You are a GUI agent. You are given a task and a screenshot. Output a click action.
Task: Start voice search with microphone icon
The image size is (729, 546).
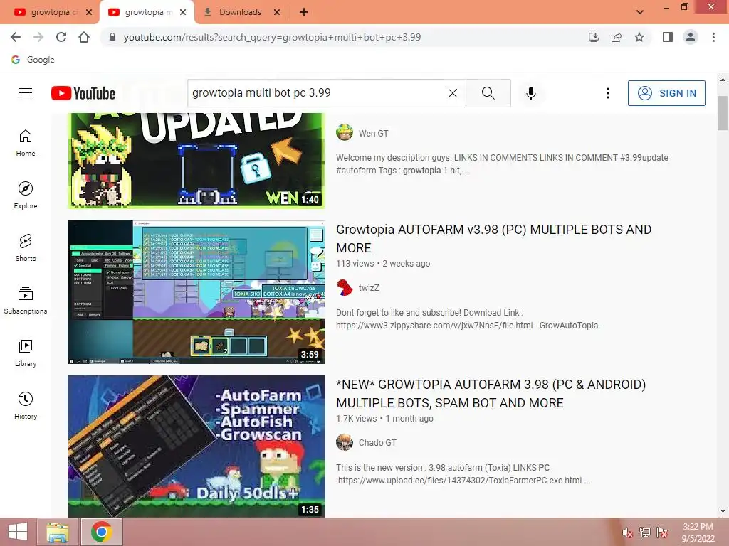(531, 93)
